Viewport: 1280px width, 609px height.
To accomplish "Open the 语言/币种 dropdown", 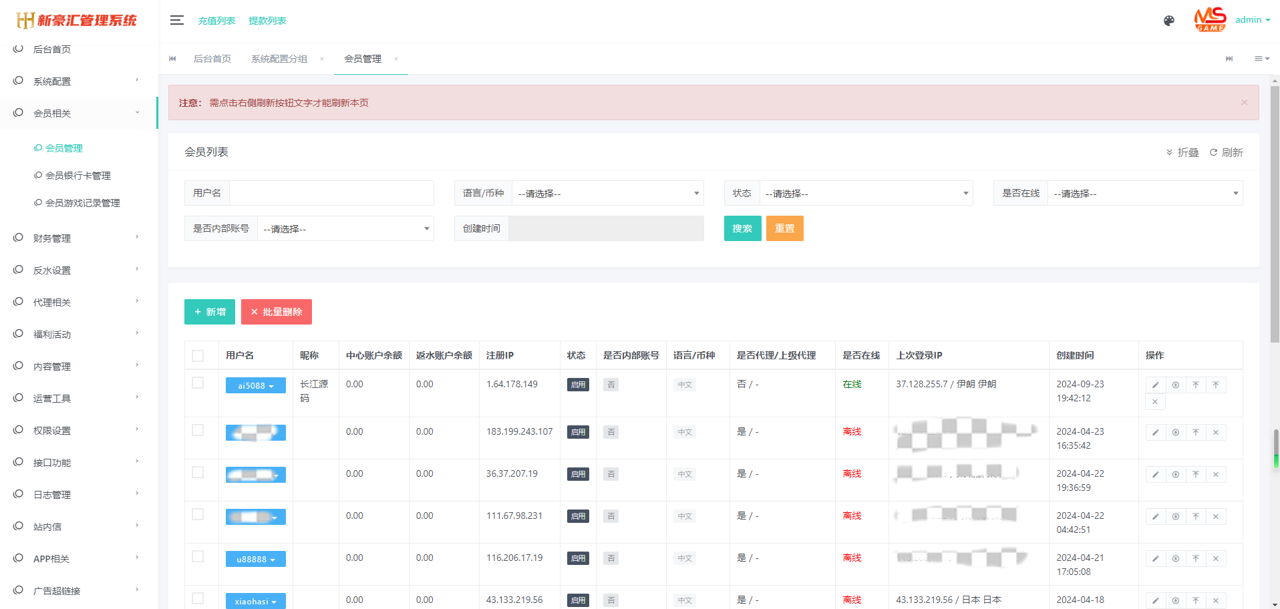I will [607, 193].
